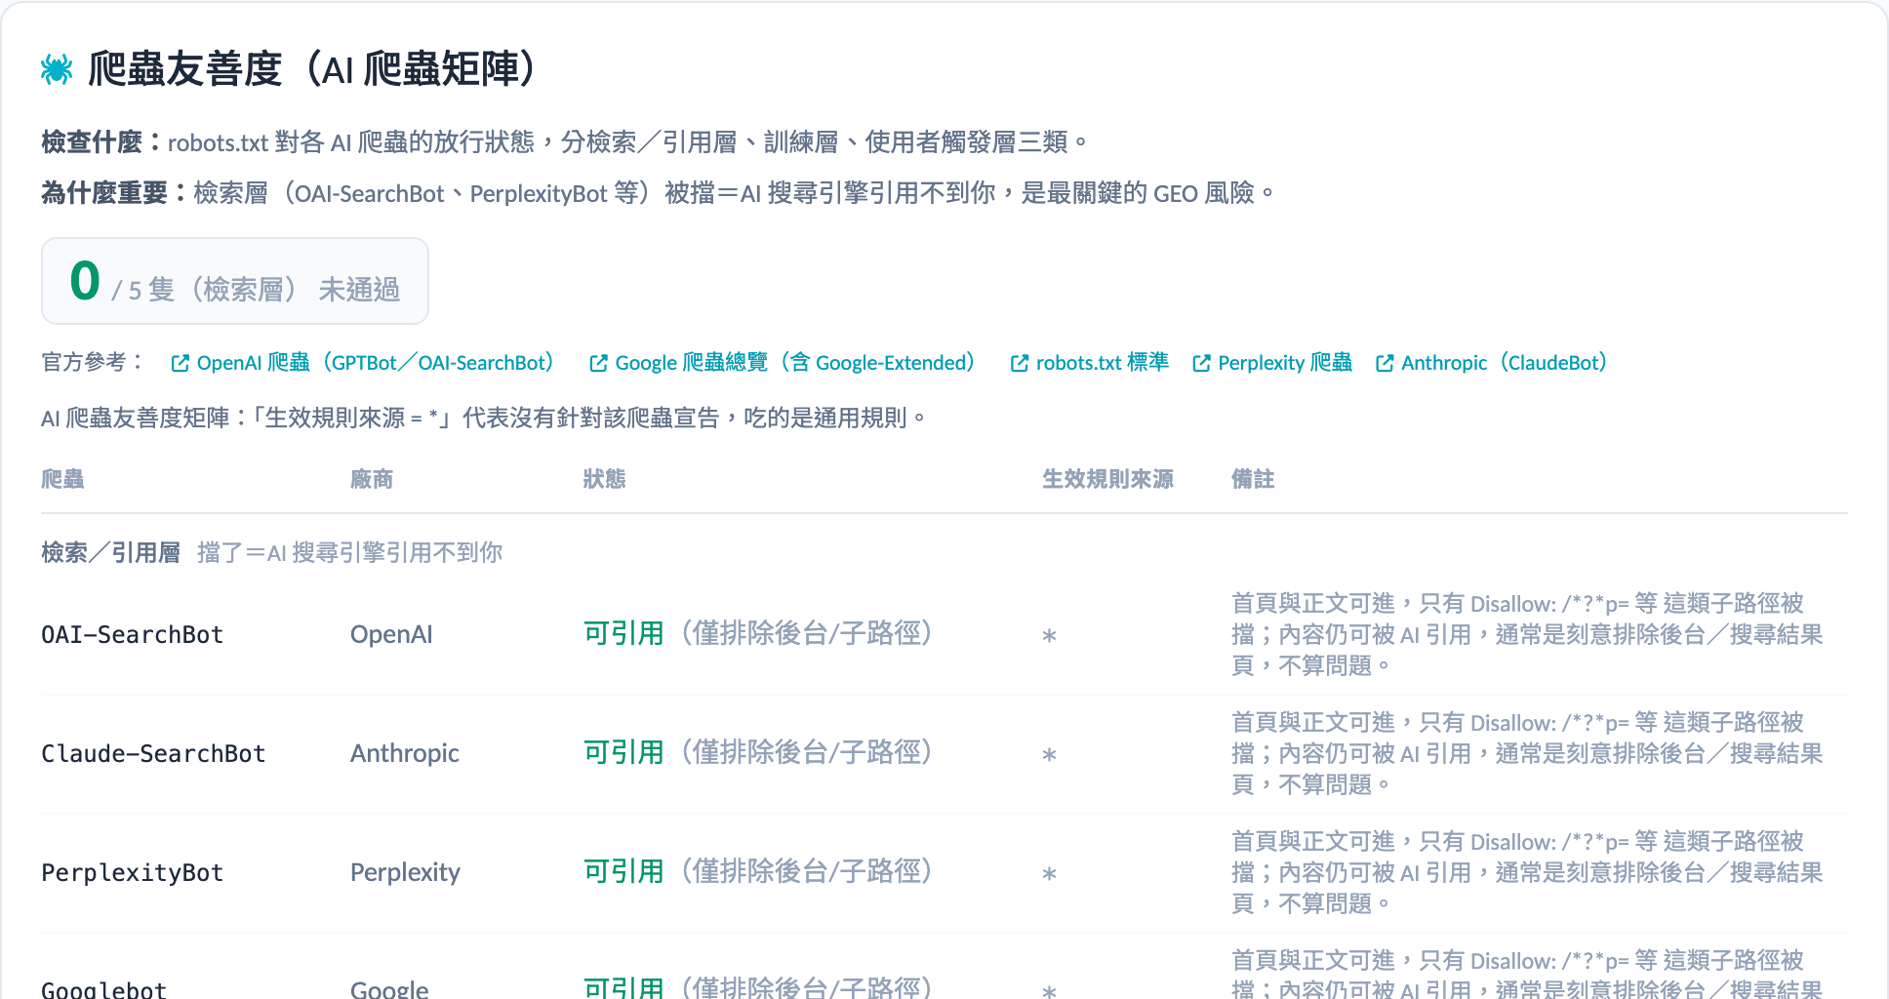Screen dimensions: 1889x999
Task: Click the AI 爬蟲友善度矩陣 explanation line
Action: (x=484, y=419)
